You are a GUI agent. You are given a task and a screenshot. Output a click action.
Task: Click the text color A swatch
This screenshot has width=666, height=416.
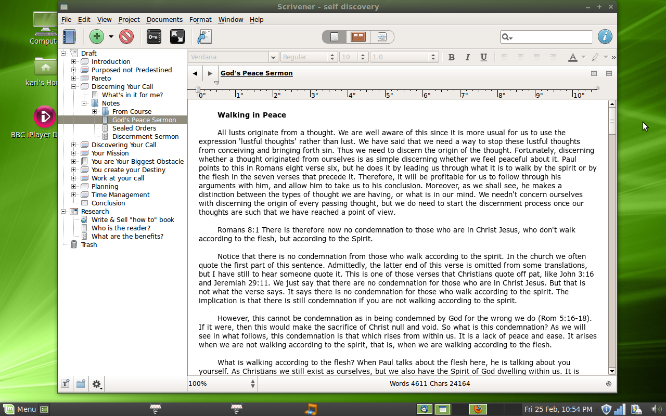[573, 57]
